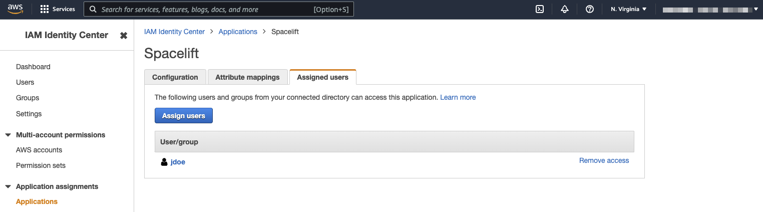Close the IAM Identity Center sidebar
The image size is (763, 212).
tap(124, 36)
